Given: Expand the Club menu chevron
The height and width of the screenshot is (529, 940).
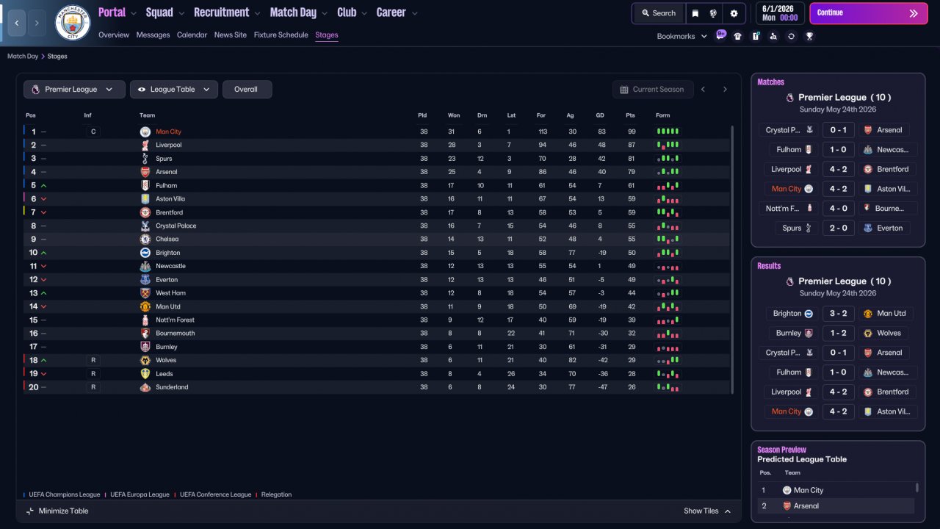Looking at the screenshot, I should coord(363,13).
